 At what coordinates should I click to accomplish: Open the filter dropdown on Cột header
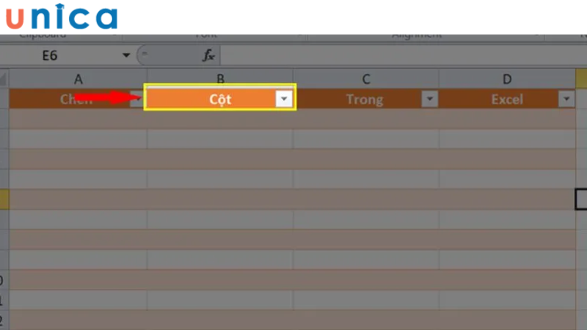[284, 100]
